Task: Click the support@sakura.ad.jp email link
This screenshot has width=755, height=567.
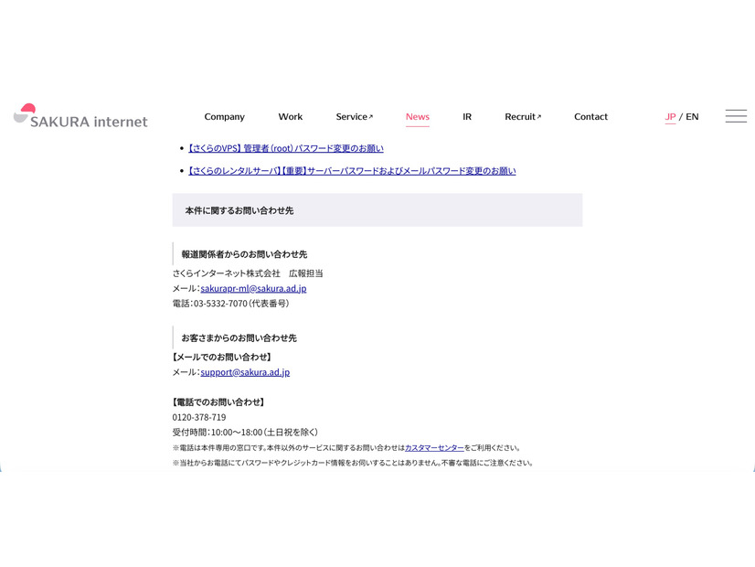Action: [245, 372]
